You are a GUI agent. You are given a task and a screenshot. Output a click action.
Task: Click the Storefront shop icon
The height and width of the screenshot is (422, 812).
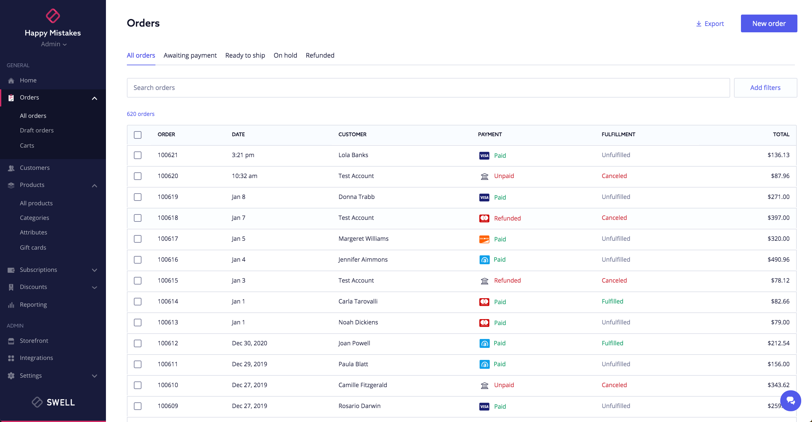pos(11,341)
